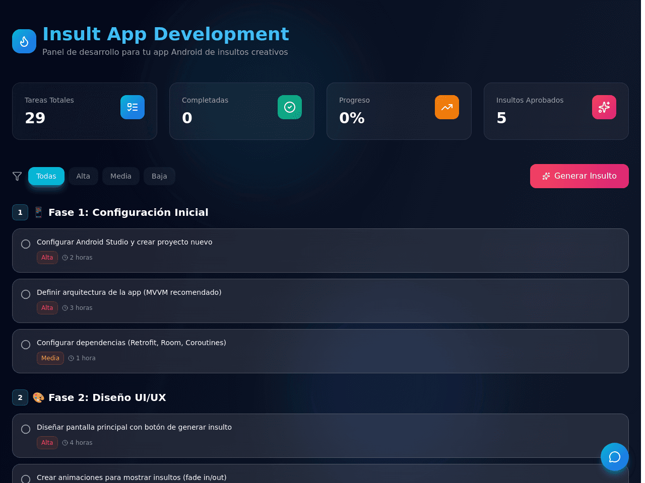Viewport: 645px width, 483px height.
Task: Select the Todas filter tab
Action: [46, 176]
